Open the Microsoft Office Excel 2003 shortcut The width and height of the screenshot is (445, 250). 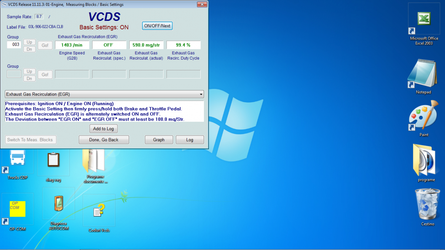point(424,24)
